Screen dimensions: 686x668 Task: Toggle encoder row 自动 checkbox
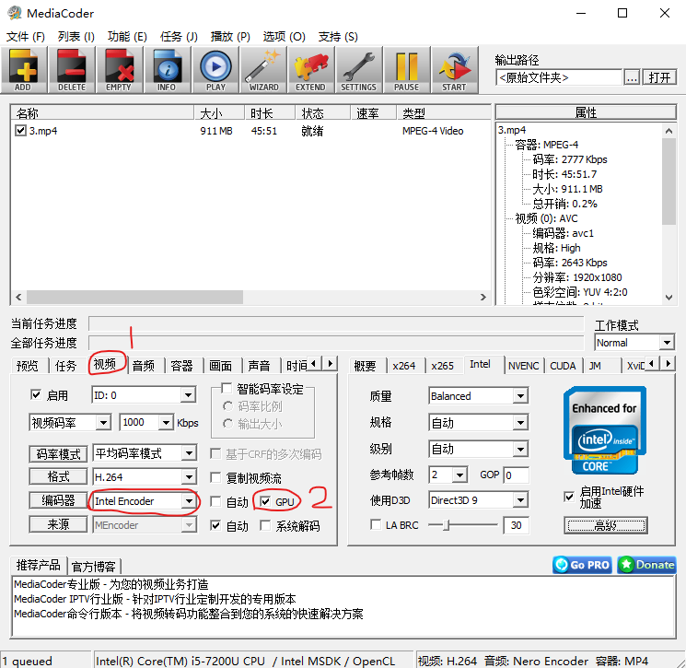tap(215, 501)
